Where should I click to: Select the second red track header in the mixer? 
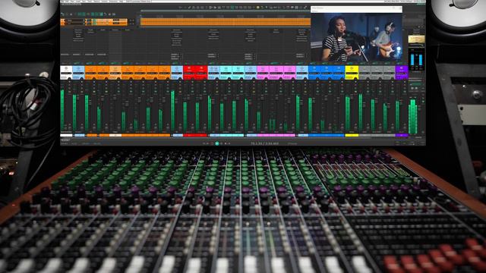(201, 73)
